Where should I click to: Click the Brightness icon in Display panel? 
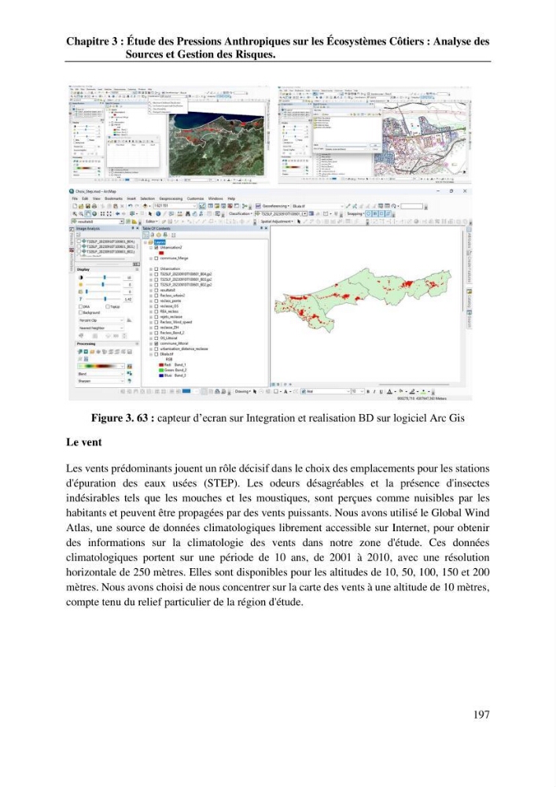pyautogui.click(x=81, y=285)
